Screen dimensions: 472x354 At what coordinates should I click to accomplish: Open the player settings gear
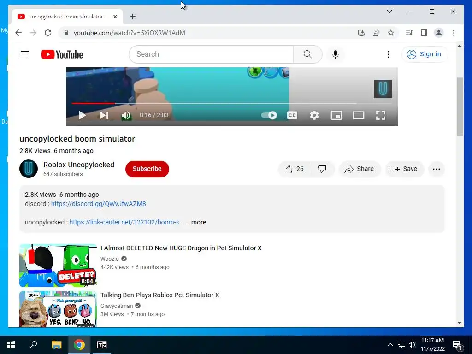[314, 115]
